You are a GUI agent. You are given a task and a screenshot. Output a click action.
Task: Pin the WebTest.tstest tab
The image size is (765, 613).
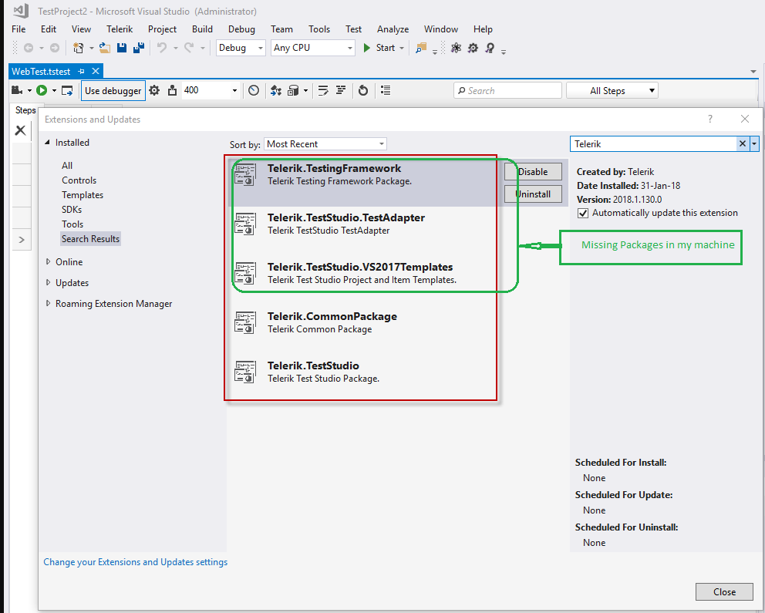[x=81, y=71]
